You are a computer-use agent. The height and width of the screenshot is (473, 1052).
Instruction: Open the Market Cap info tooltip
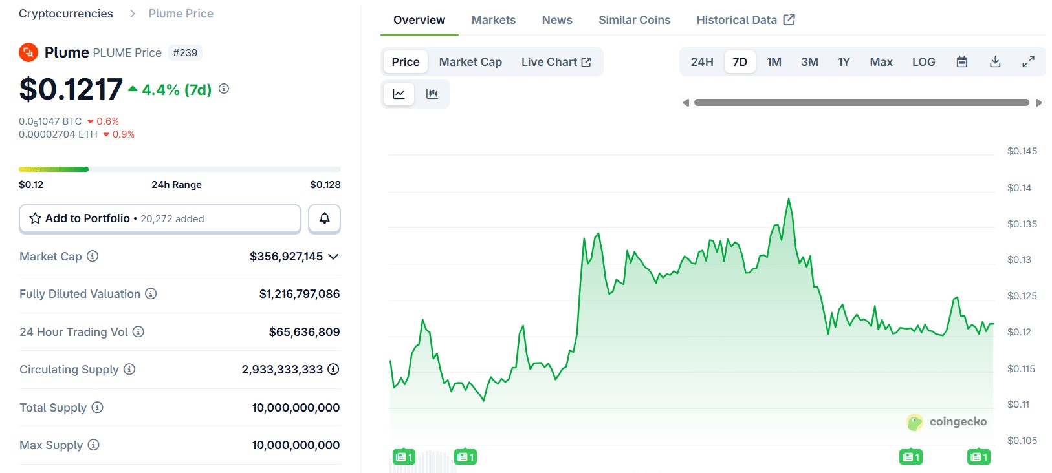(93, 257)
